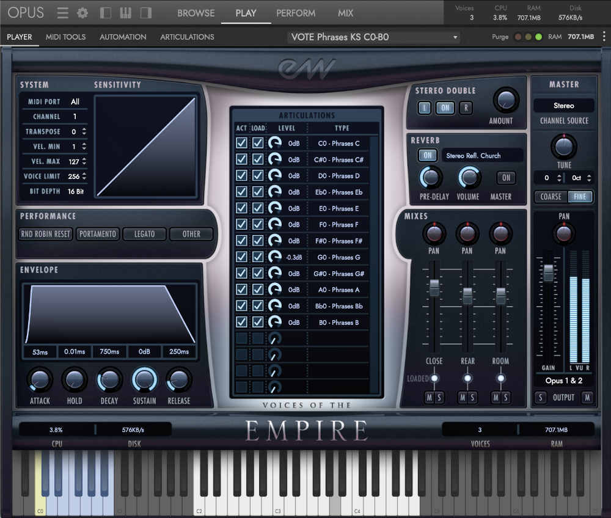Open settings with the gear icon
Screen dimensions: 611x518
coord(82,13)
